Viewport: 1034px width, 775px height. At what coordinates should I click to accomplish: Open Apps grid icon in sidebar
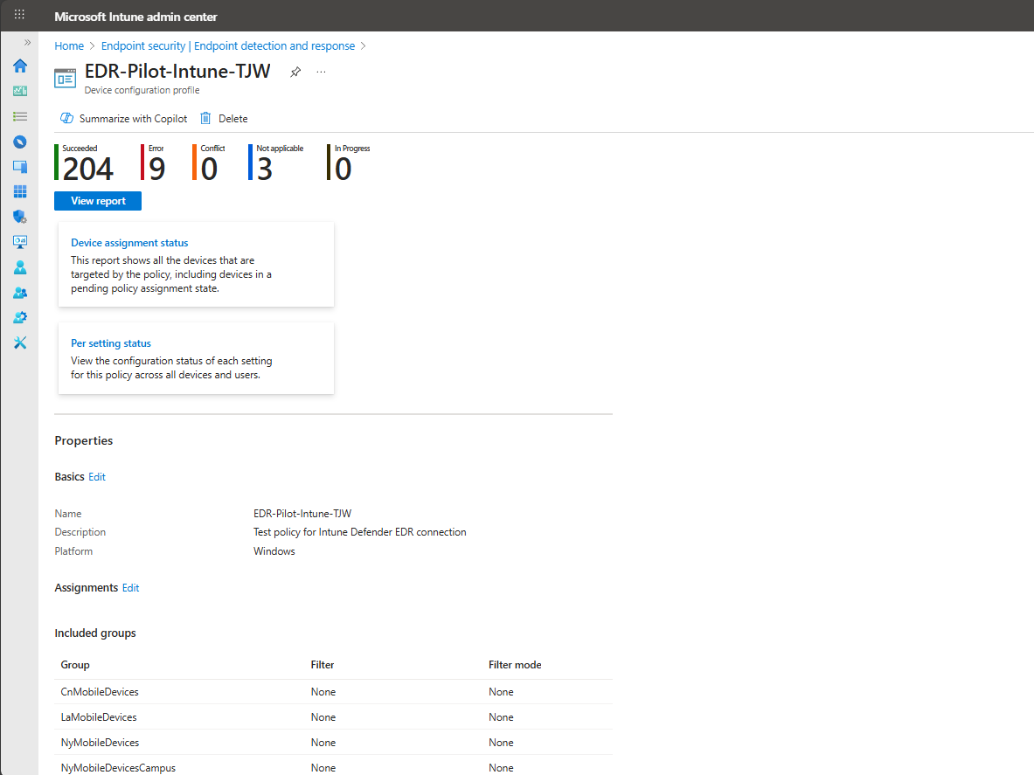coord(20,191)
